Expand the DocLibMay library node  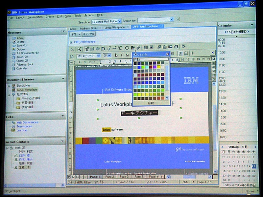click(9, 86)
